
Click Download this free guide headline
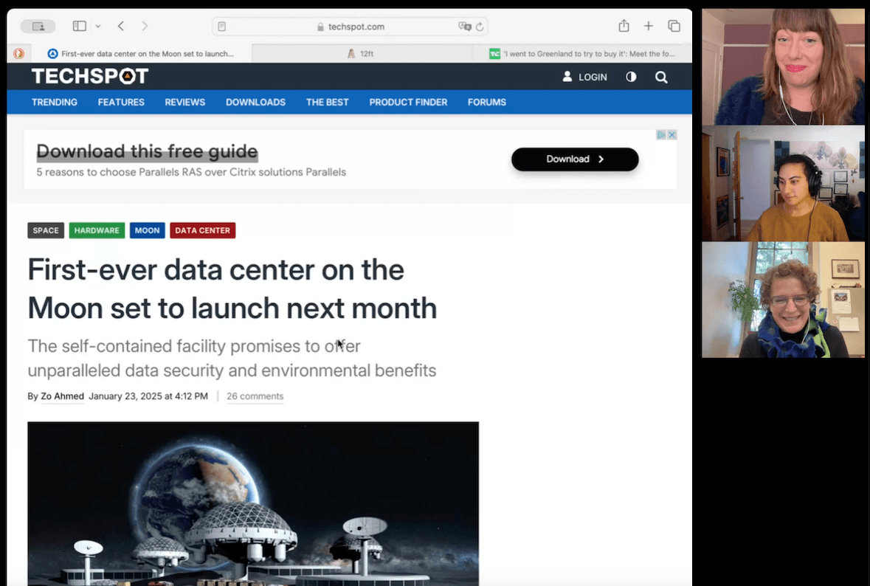[x=147, y=151]
